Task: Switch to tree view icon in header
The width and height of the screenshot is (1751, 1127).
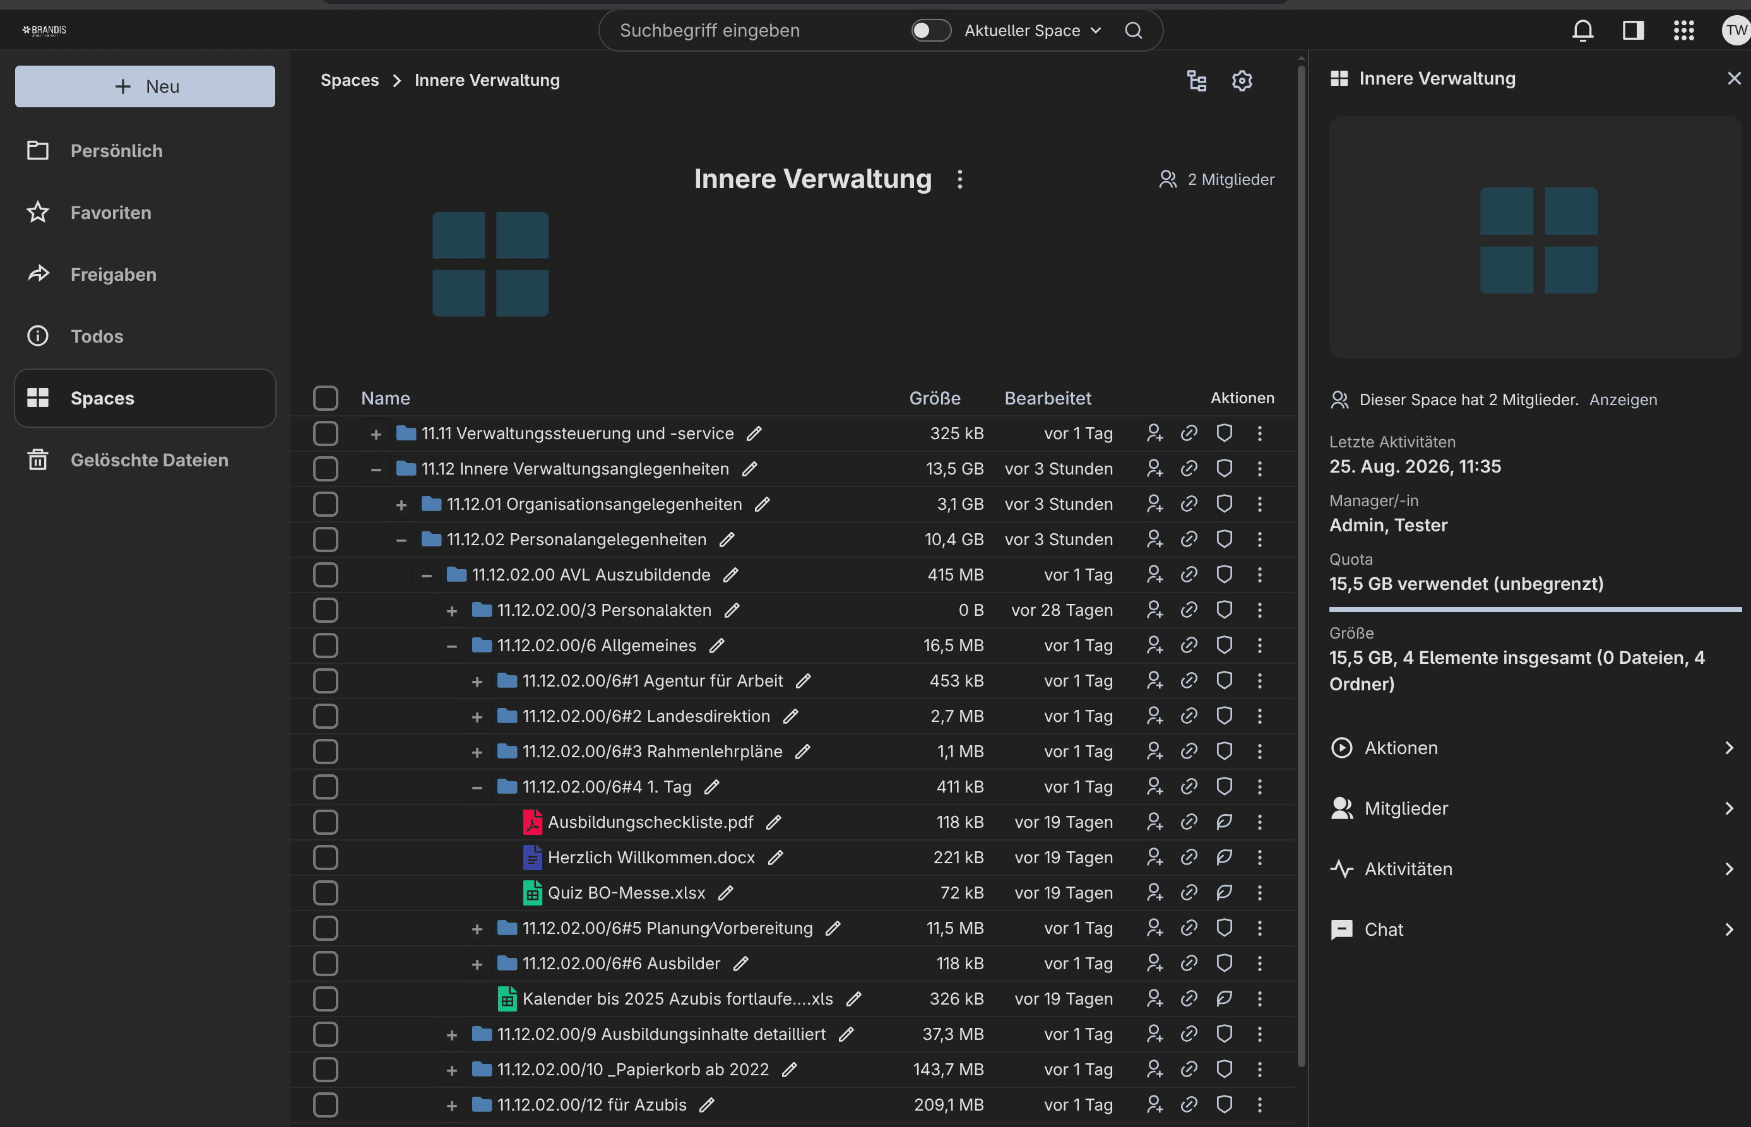Action: (x=1196, y=81)
